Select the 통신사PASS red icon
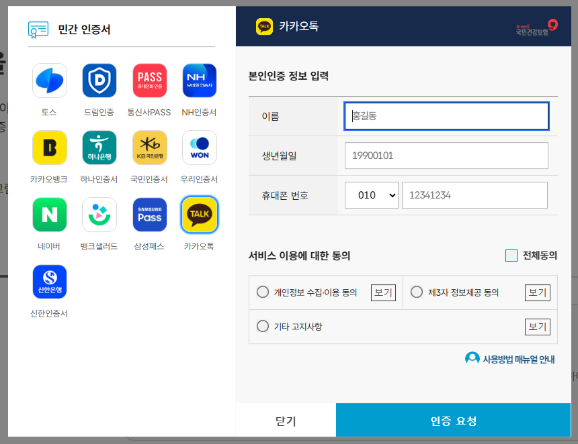578x444 pixels. pos(150,80)
